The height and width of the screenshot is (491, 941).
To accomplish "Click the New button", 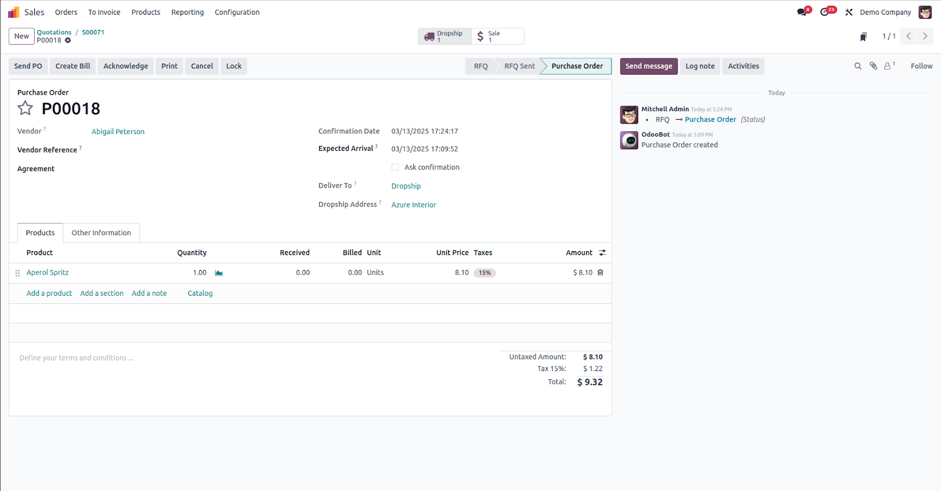I will tap(22, 36).
